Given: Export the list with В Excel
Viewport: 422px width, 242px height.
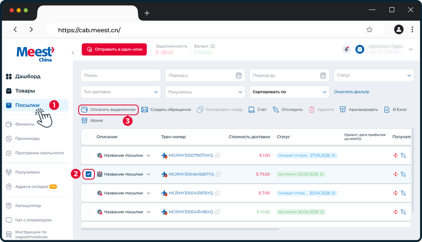Looking at the screenshot, I should [395, 110].
